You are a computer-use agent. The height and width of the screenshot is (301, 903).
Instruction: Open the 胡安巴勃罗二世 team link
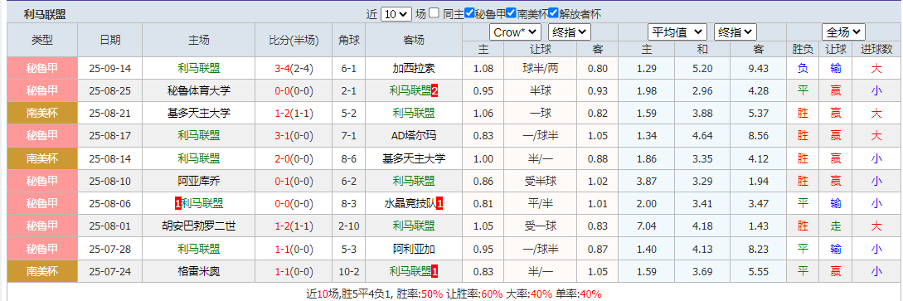(199, 226)
